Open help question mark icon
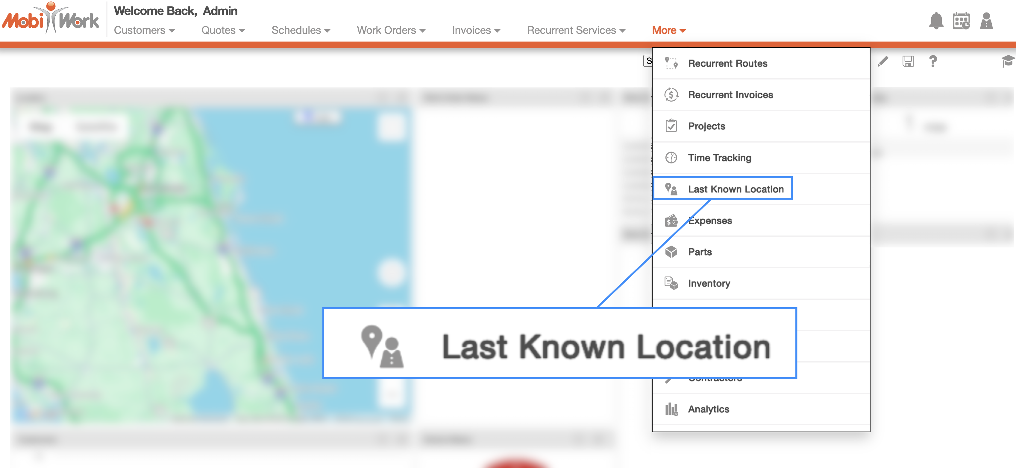 933,61
